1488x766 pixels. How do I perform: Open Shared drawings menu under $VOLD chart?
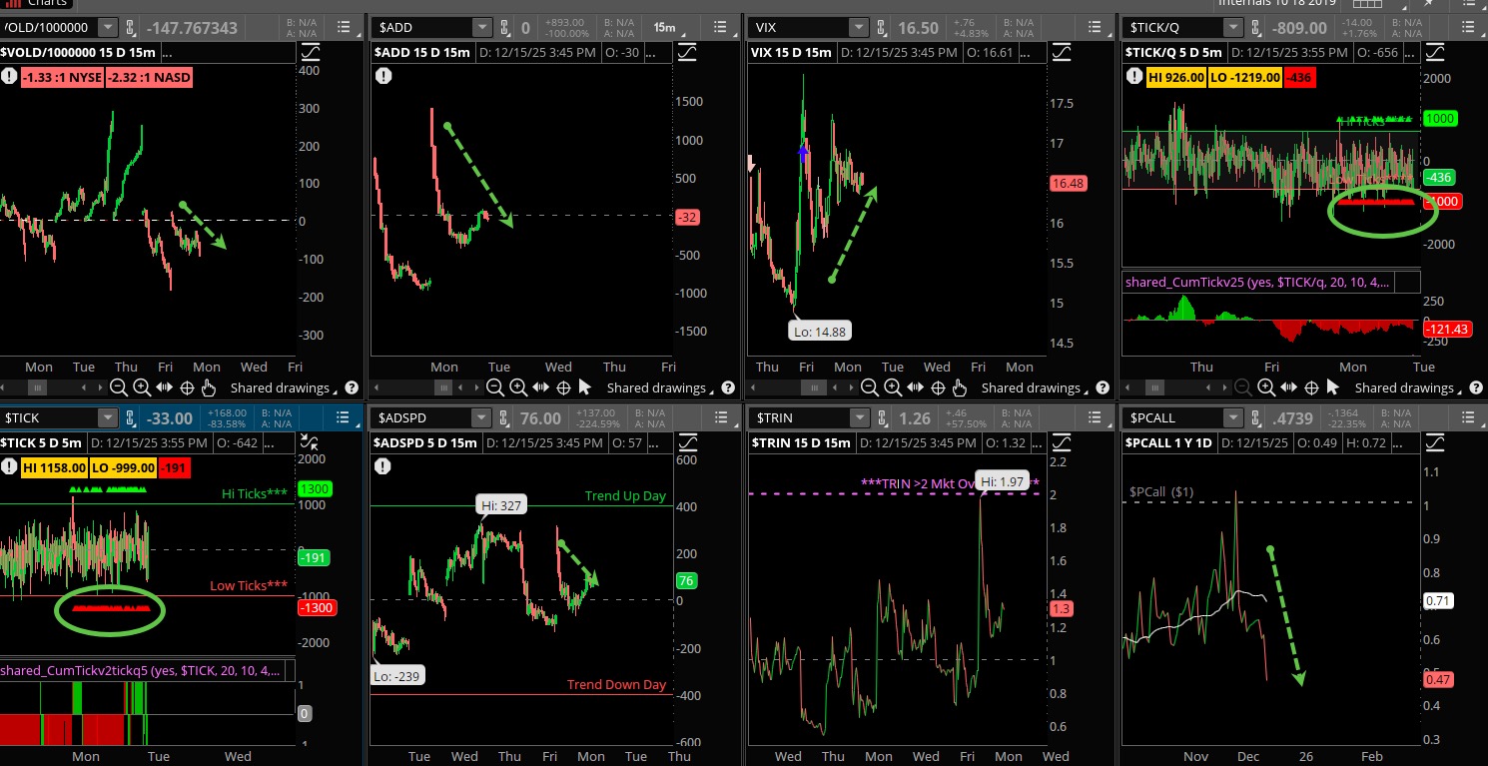[x=280, y=387]
